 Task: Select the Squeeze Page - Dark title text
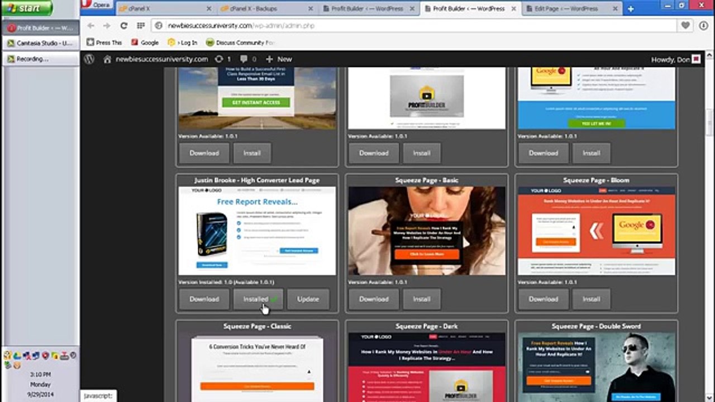tap(427, 326)
